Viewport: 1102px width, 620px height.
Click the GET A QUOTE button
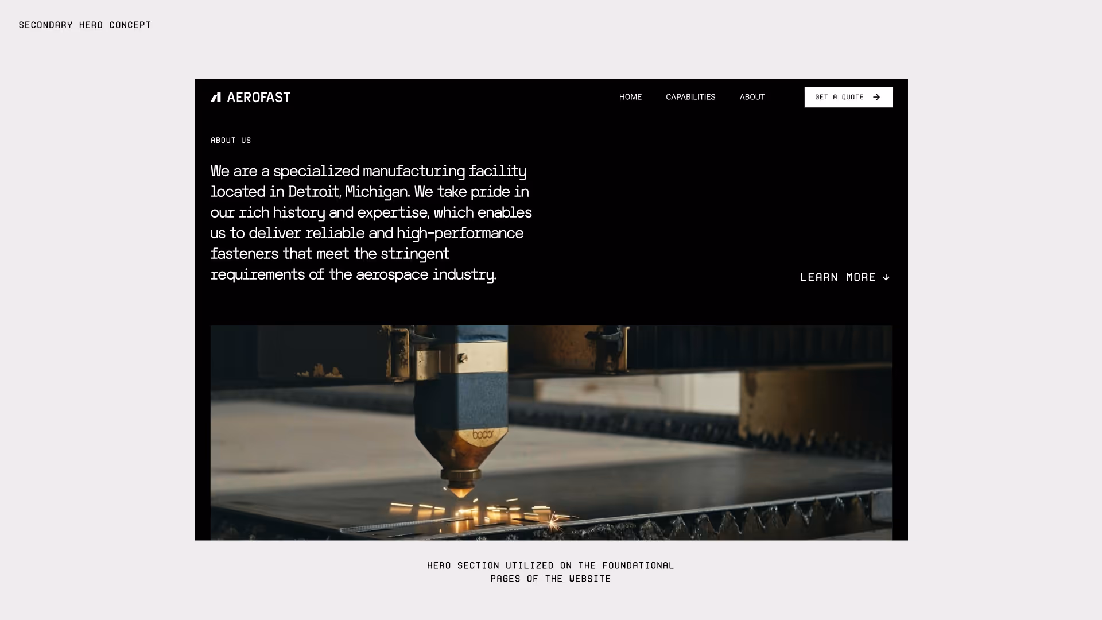(848, 97)
